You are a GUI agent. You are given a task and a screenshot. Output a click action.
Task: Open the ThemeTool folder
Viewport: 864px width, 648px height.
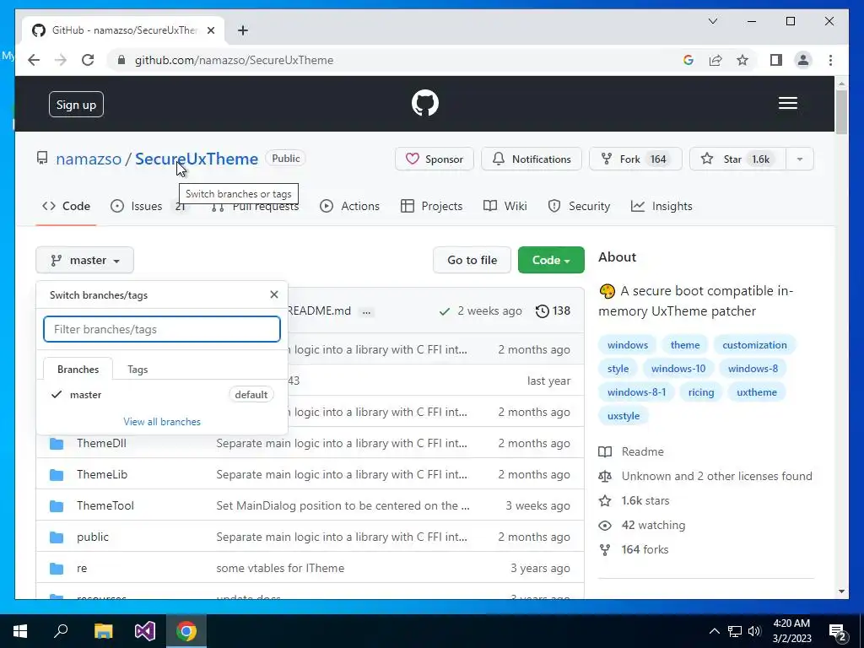point(105,505)
